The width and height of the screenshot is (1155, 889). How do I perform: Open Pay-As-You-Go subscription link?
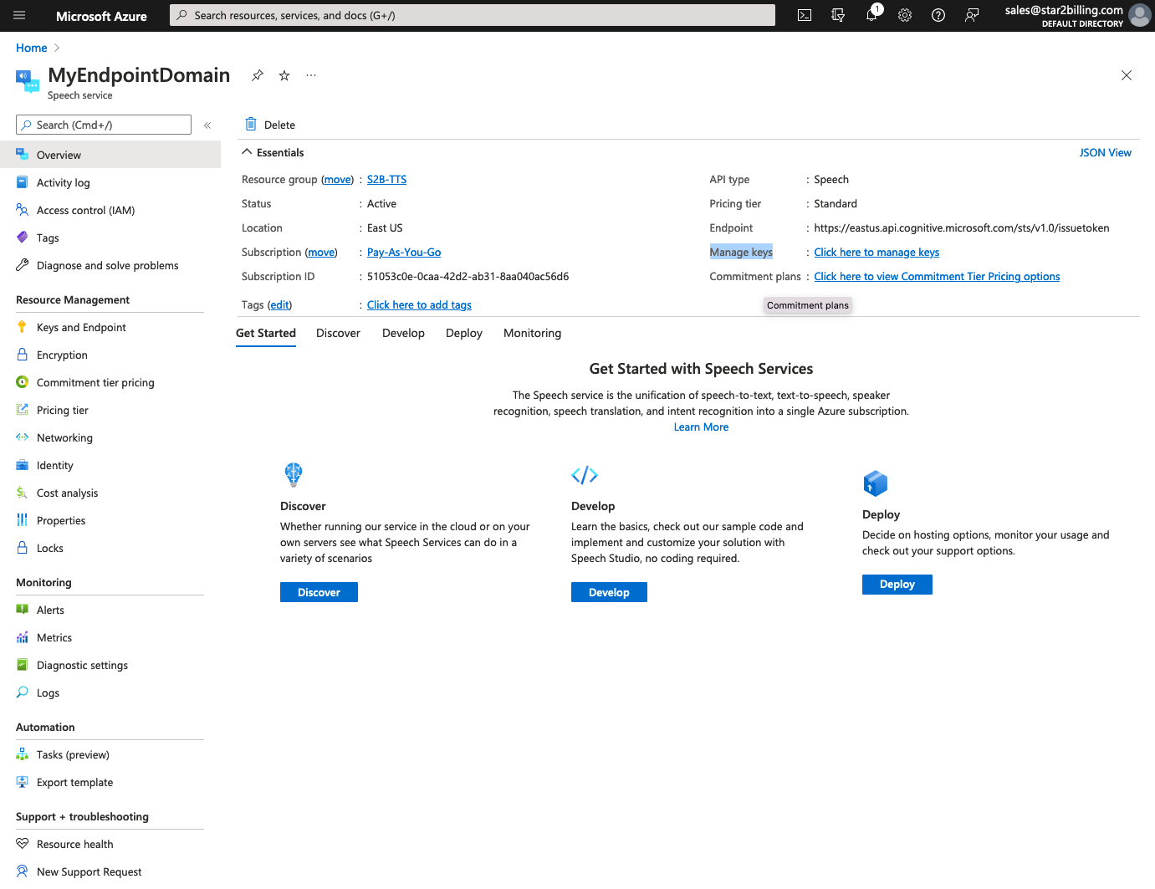point(404,252)
